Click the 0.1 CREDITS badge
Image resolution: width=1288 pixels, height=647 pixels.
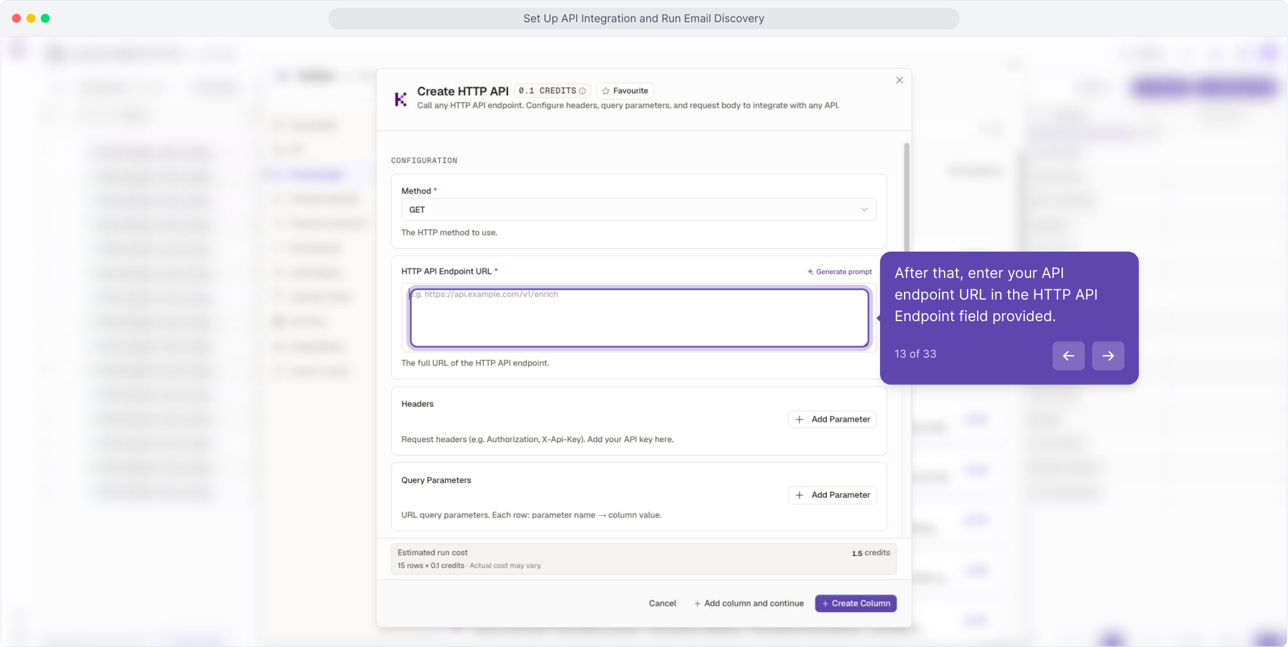(x=552, y=91)
